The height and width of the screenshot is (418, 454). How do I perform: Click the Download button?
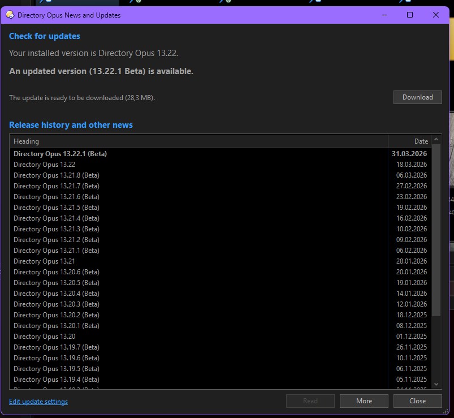click(x=417, y=97)
